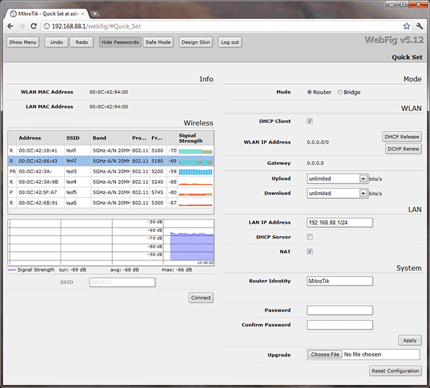This screenshot has width=430, height=388.
Task: Click the signal strength graph area
Action: [x=111, y=242]
